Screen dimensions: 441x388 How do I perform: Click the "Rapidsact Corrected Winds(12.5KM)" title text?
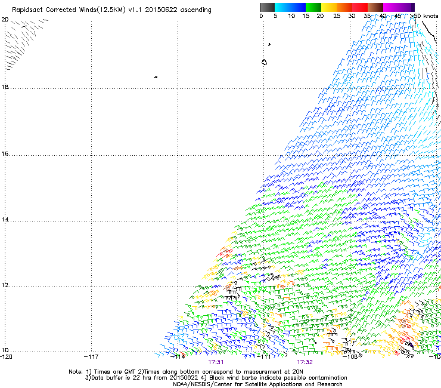pyautogui.click(x=69, y=10)
